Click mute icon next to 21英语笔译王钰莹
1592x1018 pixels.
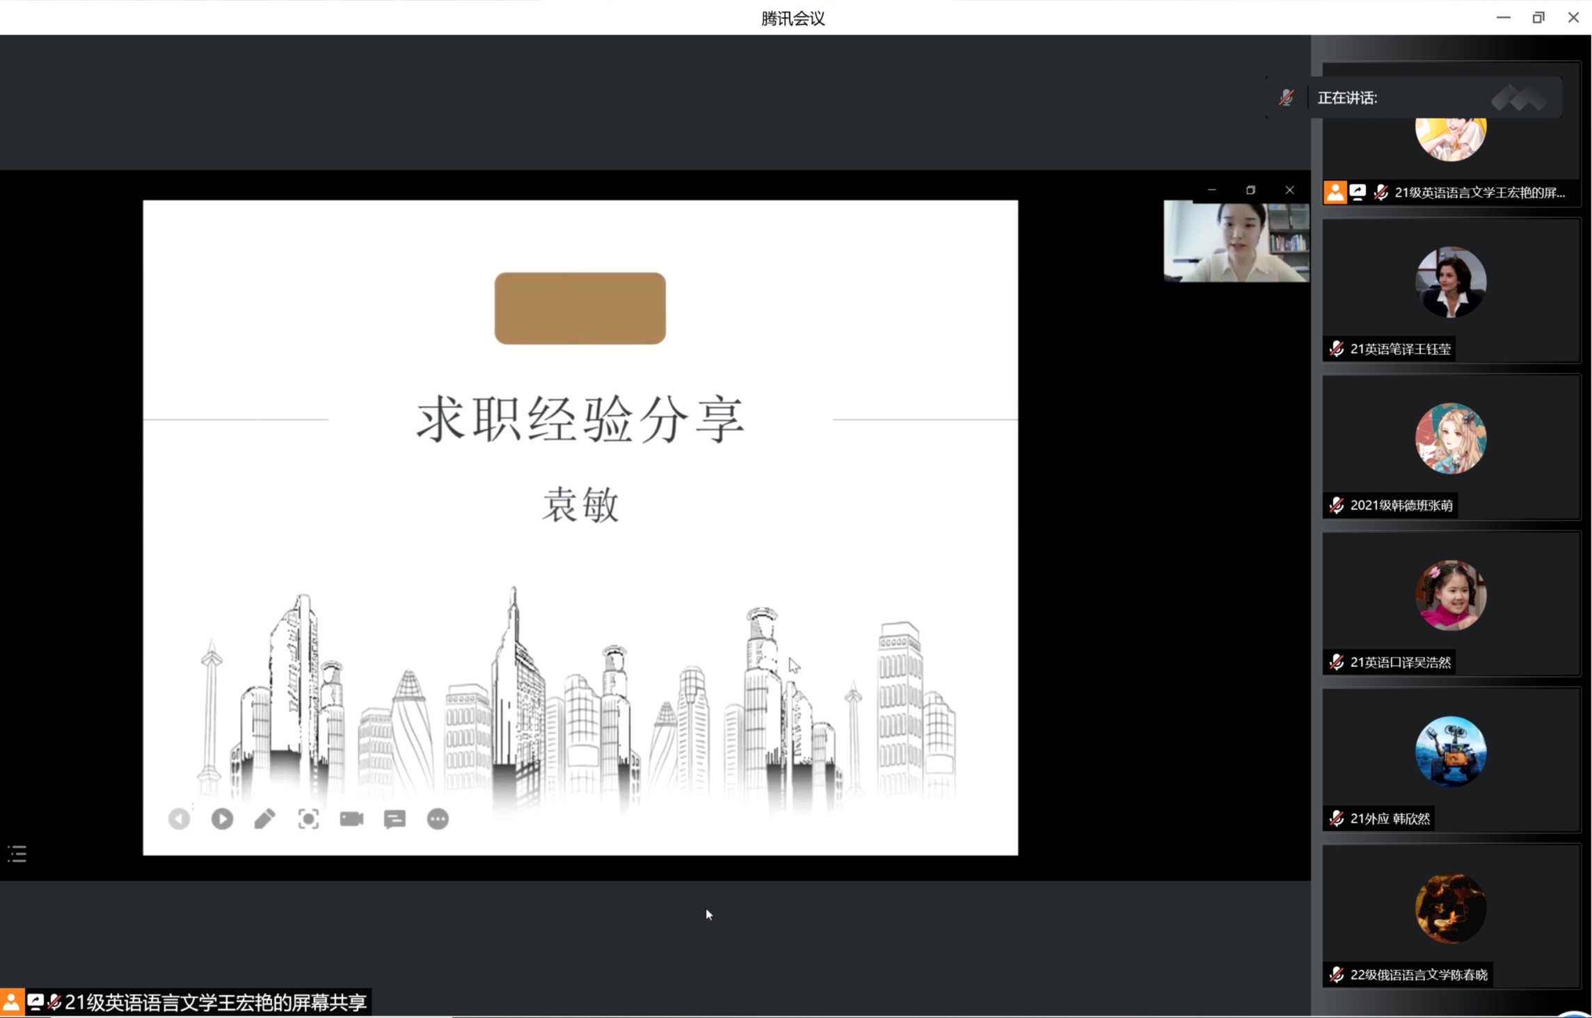[x=1336, y=349]
